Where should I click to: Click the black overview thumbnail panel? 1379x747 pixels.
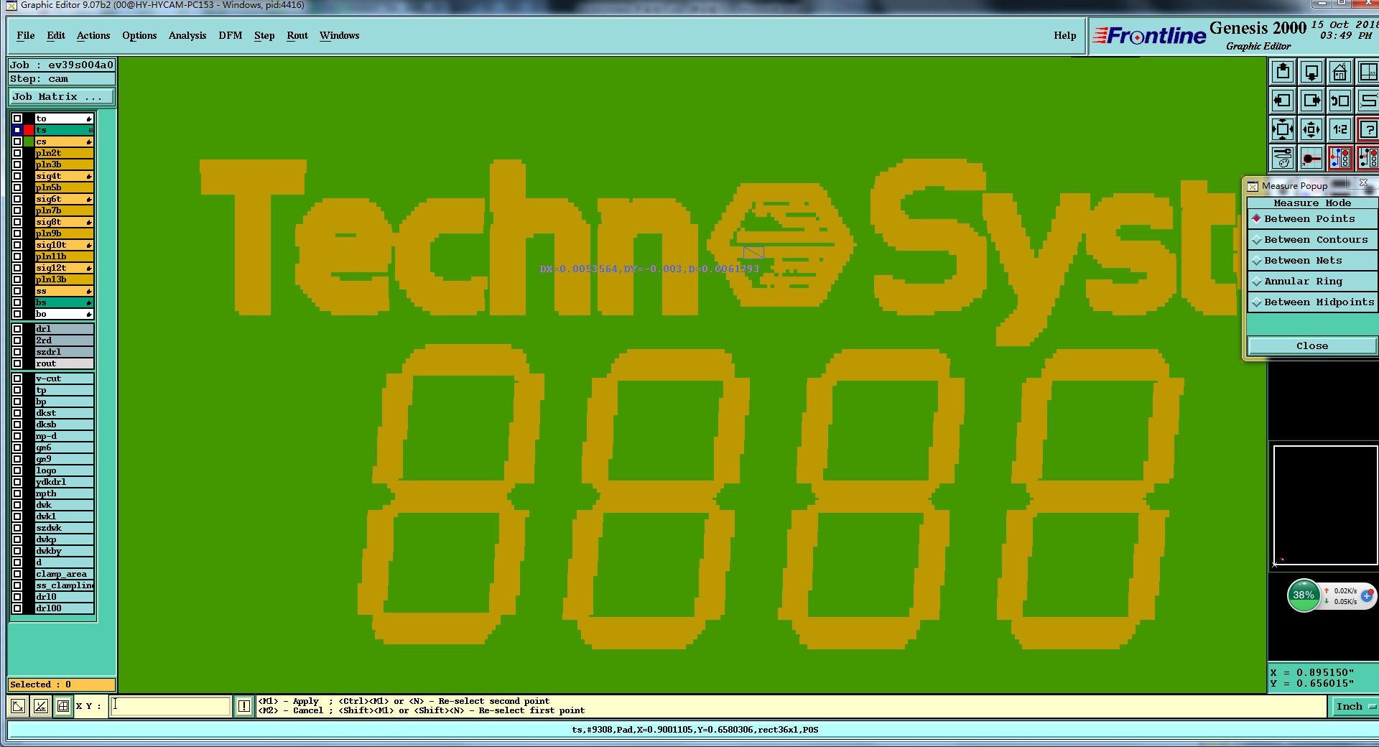1325,506
